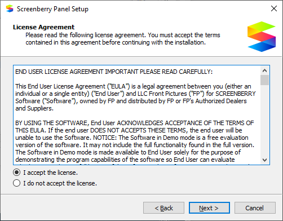The height and width of the screenshot is (221, 283).
Task: Cancel the installation
Action: (x=255, y=208)
